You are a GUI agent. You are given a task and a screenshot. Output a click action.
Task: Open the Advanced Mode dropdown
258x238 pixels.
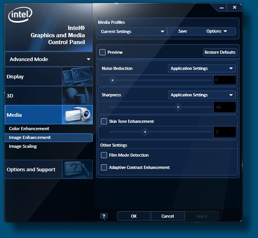coord(49,59)
